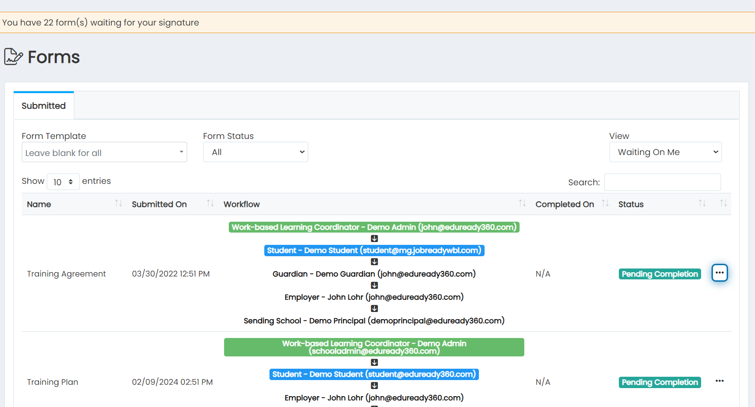Image resolution: width=755 pixels, height=407 pixels.
Task: Click the 02/09/2024 02:51 PM submitted date
Action: coord(172,382)
